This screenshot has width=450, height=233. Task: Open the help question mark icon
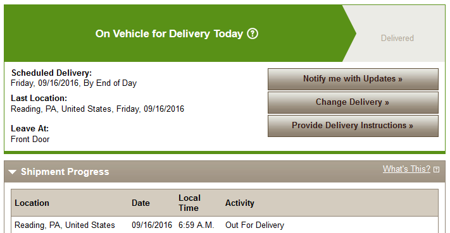coord(253,33)
